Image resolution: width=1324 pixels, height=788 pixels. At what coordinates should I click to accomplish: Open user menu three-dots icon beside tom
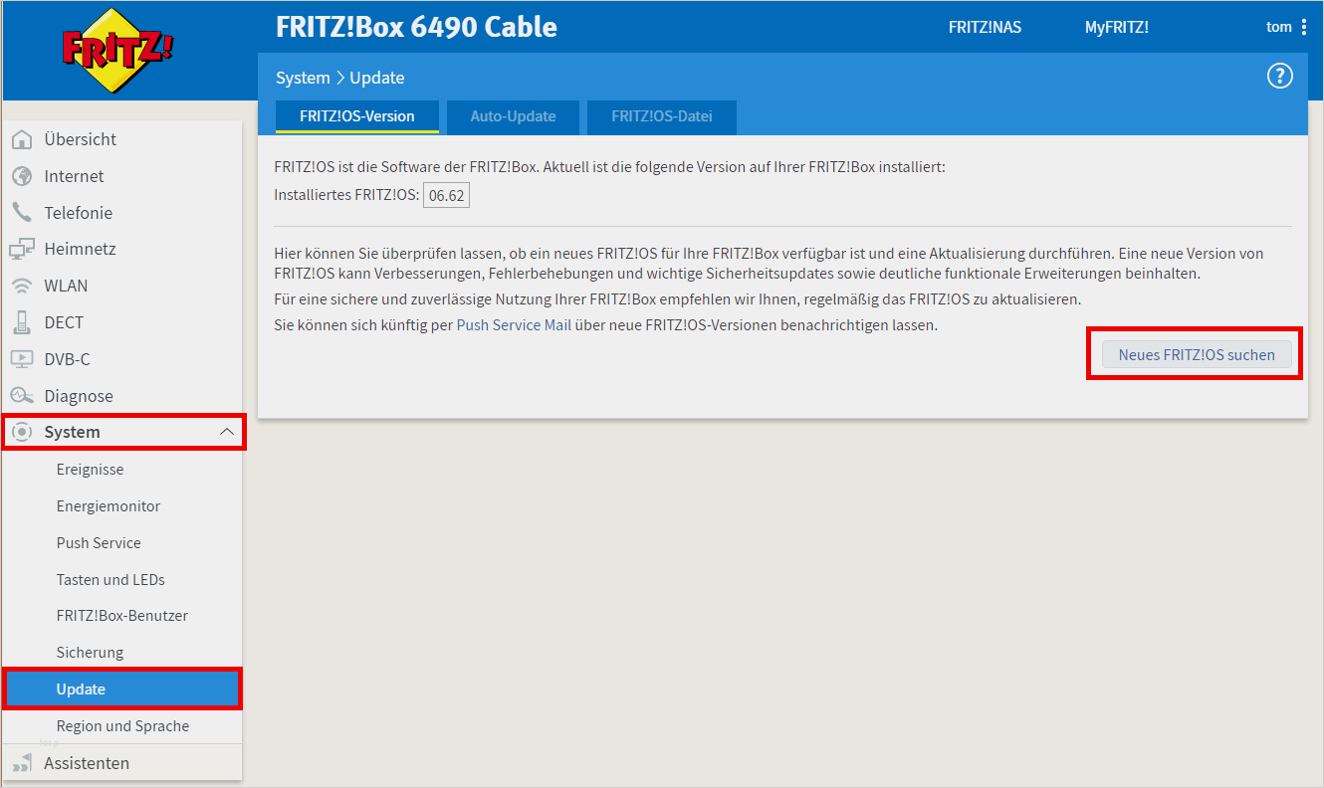click(x=1304, y=27)
